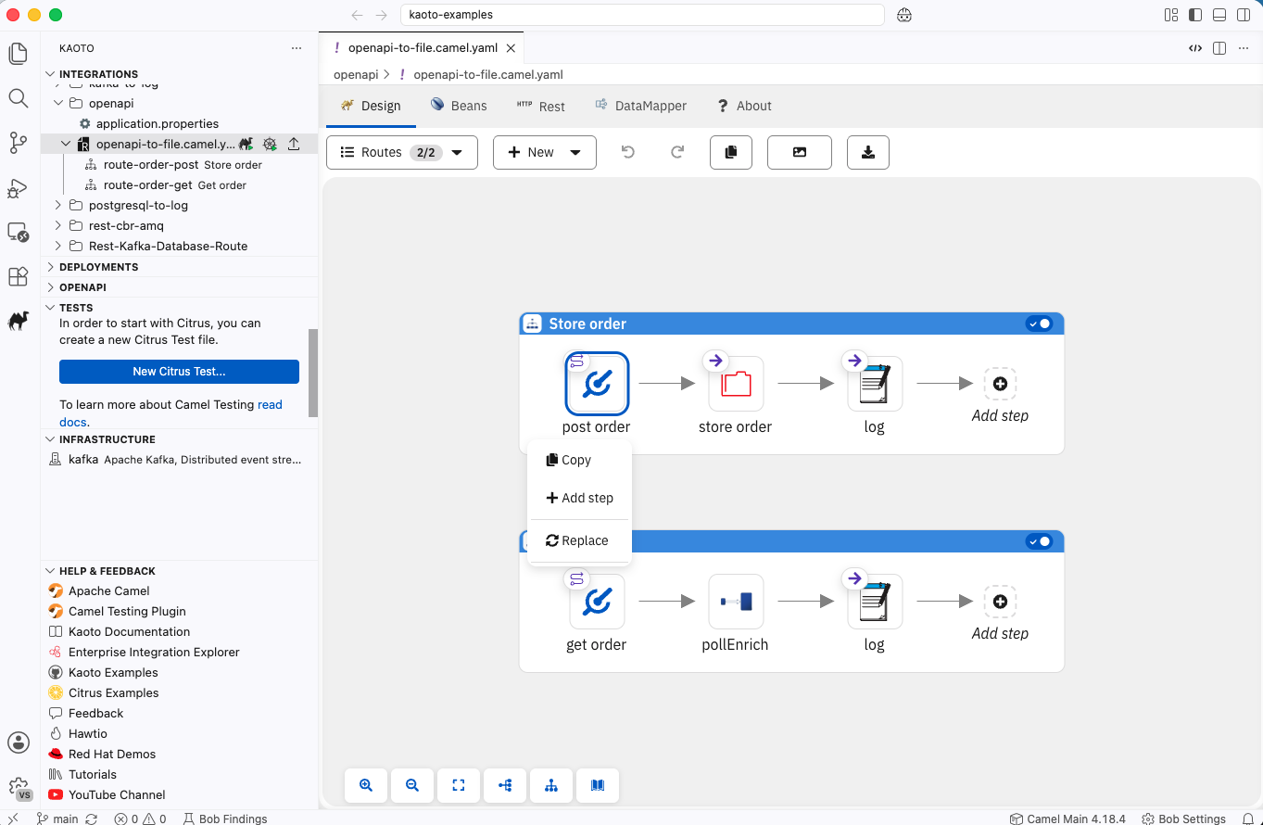Click the sidebar vertical scrollbar
This screenshot has width=1263, height=825.
click(x=313, y=374)
